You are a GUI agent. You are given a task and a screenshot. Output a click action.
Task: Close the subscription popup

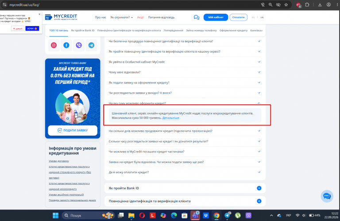[39, 14]
